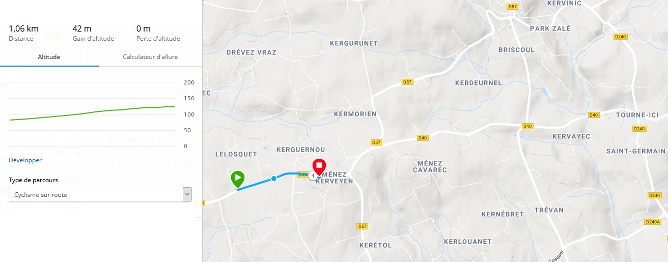The image size is (668, 262).
Task: Click the green elevation profile line
Action: (92, 112)
